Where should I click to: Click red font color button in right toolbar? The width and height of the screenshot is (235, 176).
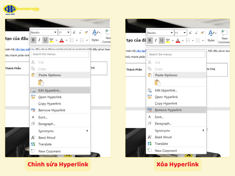click(178, 40)
